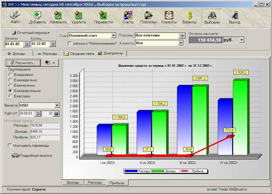Click the IV кв 2002г. axis label
The image size is (272, 194).
[228, 163]
